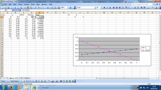The image size is (161, 90).
Task: Save the workbook with the floppy disk icon
Action: tap(8, 8)
